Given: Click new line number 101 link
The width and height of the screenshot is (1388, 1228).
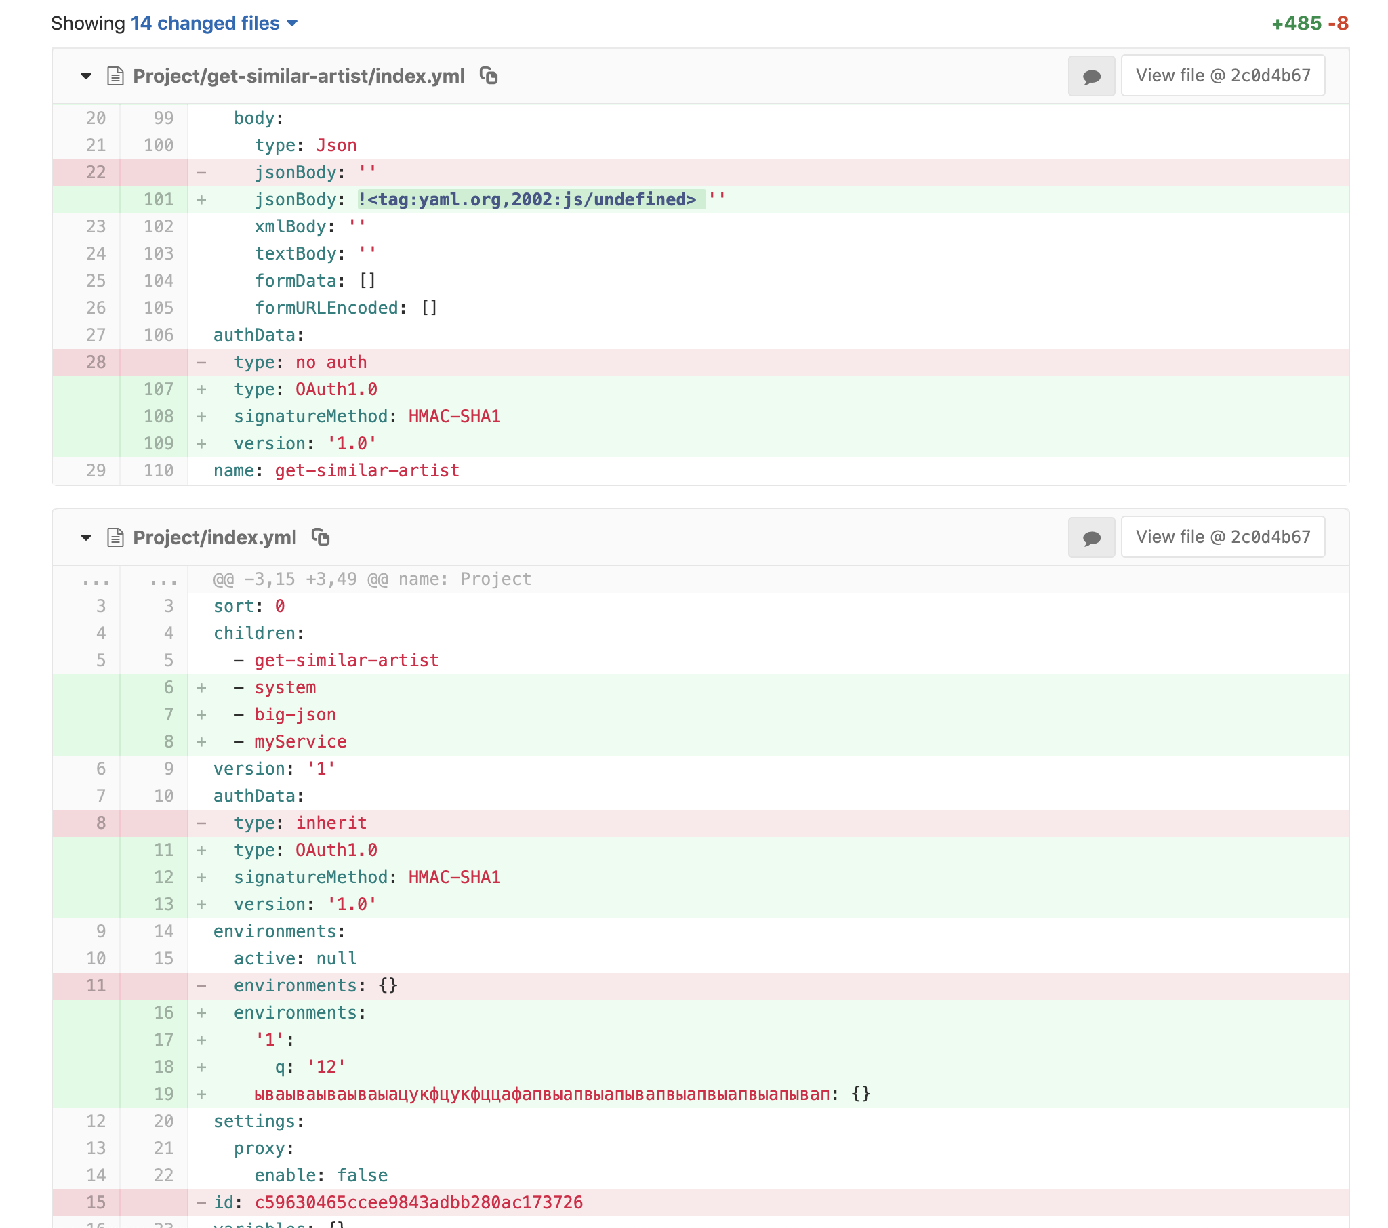Looking at the screenshot, I should coord(158,200).
